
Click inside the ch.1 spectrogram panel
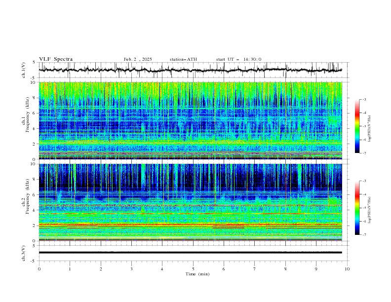pyautogui.click(x=190, y=120)
